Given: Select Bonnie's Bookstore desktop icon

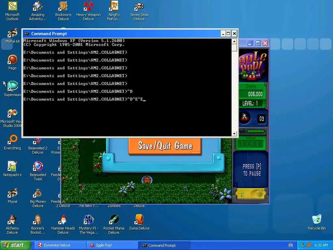Looking at the screenshot, I should click(x=38, y=225).
